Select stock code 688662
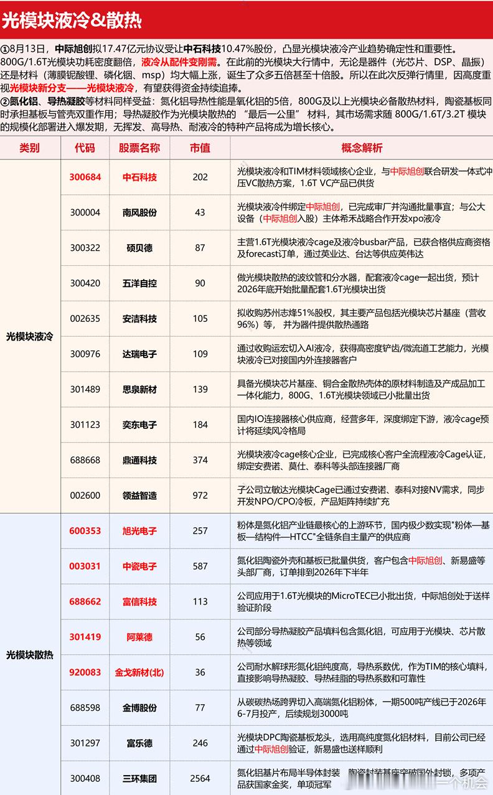 click(85, 601)
